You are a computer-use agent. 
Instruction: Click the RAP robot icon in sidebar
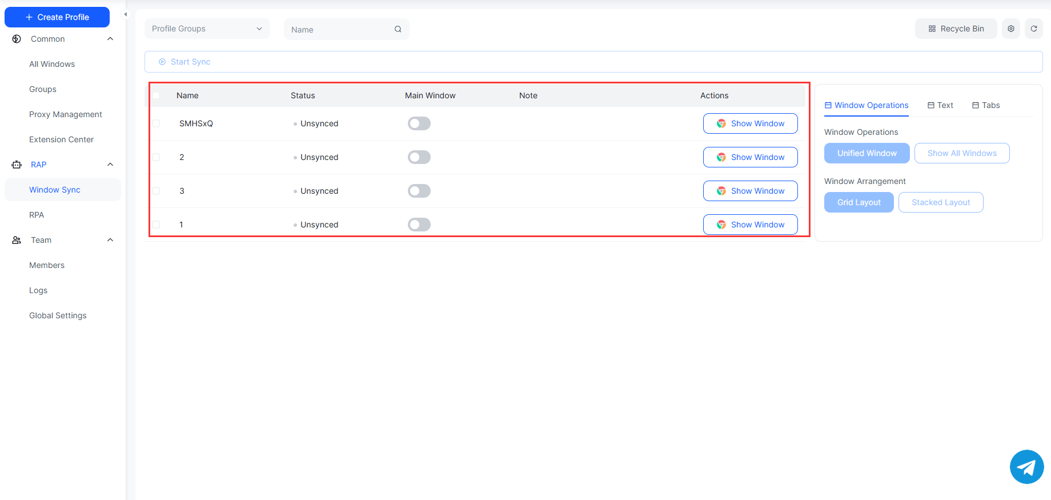point(17,165)
